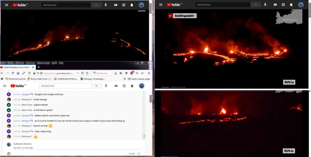The width and height of the screenshot is (311, 157).
Task: Open Firefox downloads arrow icon
Action: pyautogui.click(x=116, y=73)
